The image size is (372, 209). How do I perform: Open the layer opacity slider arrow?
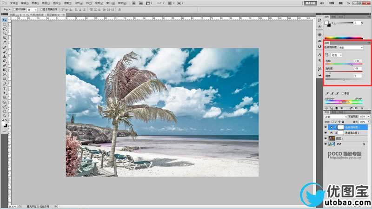[368, 117]
